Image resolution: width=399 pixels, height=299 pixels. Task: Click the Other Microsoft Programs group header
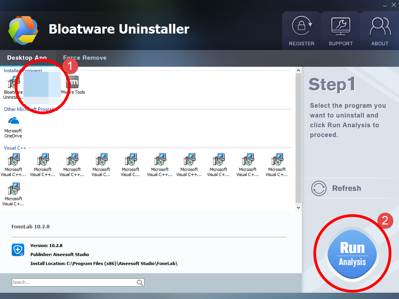pos(31,109)
